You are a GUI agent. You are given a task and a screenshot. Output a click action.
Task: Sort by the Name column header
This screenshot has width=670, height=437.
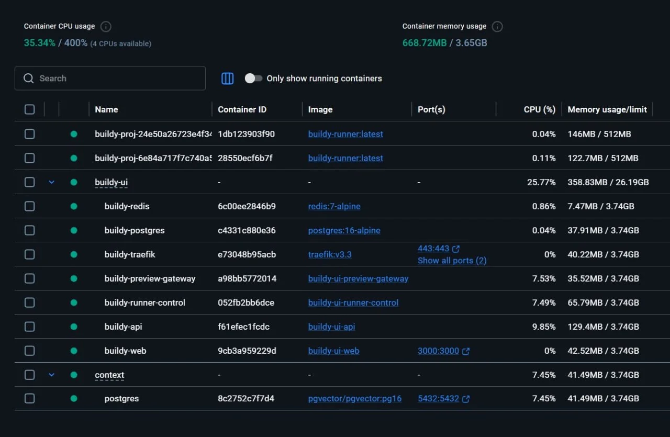(106, 109)
